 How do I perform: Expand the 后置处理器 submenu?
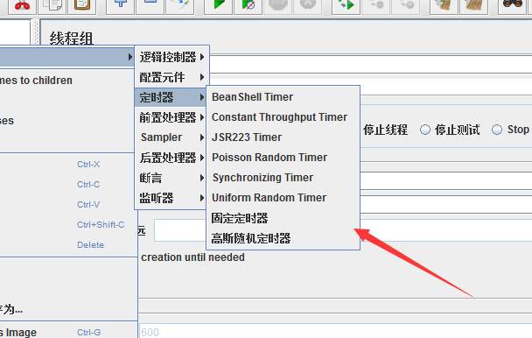coord(171,158)
